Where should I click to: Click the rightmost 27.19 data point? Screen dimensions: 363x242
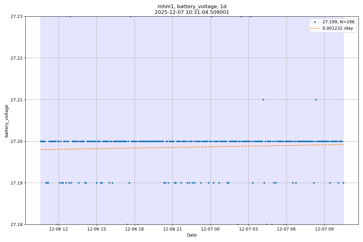[343, 183]
